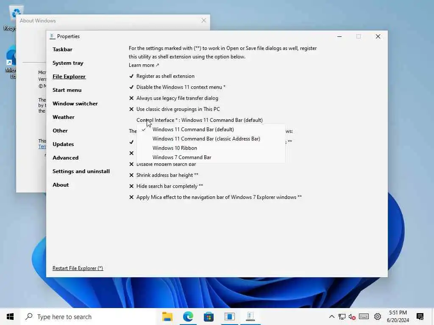Toggle Disable modern search bar option
434x325 pixels.
(x=162, y=164)
